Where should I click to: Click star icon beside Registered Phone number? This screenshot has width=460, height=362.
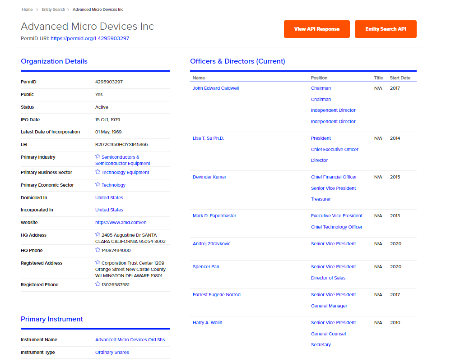[98, 284]
